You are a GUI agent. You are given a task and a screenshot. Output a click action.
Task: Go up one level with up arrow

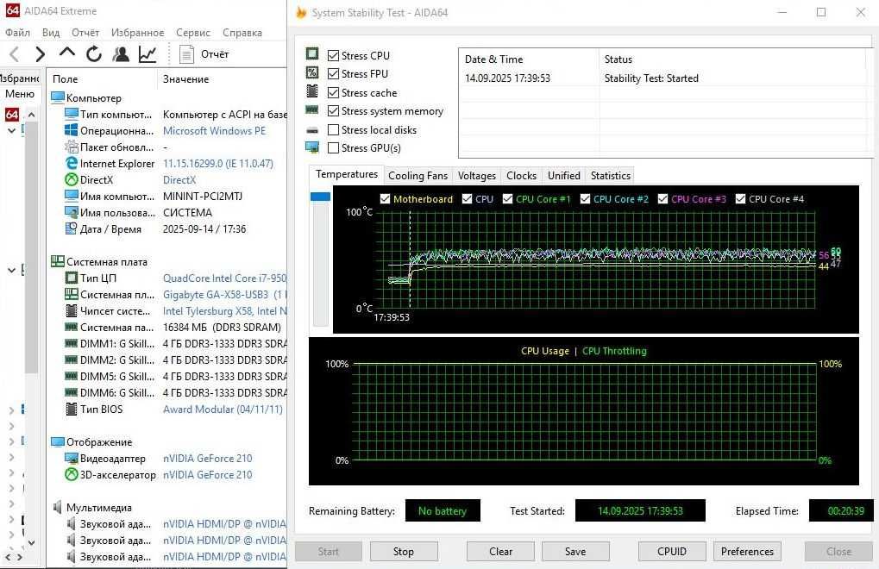tap(66, 53)
